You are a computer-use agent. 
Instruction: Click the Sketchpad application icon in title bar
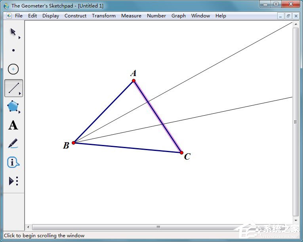(x=6, y=6)
